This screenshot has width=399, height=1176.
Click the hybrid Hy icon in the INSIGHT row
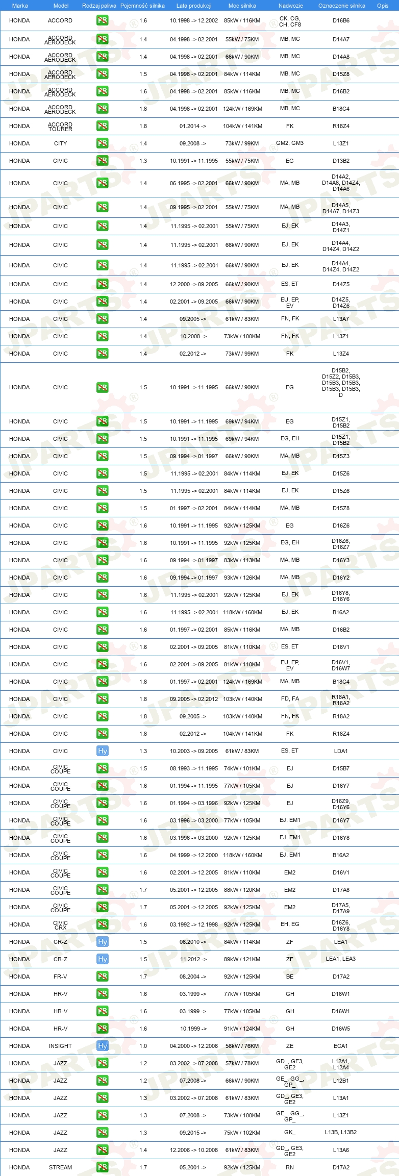click(x=102, y=1046)
